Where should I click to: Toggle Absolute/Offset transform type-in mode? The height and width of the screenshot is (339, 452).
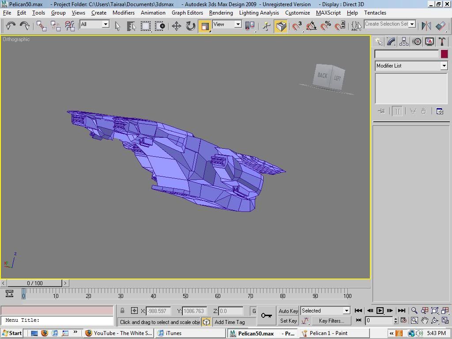click(x=134, y=311)
